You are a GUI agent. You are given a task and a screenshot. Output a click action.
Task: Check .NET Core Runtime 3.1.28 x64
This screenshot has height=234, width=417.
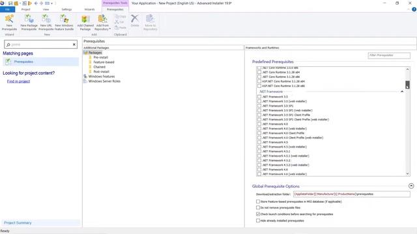click(x=259, y=72)
